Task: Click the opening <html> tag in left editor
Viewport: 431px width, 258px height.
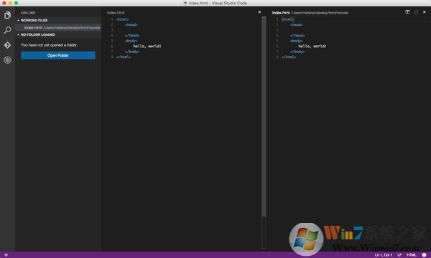Action: click(x=122, y=19)
